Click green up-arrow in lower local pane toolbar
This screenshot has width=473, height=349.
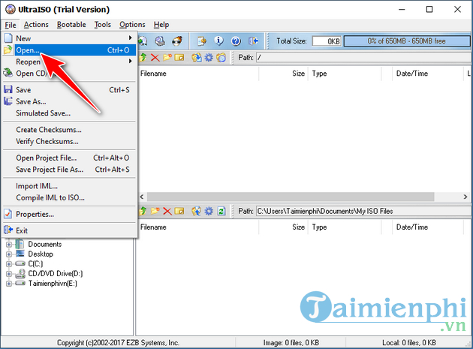tap(143, 212)
